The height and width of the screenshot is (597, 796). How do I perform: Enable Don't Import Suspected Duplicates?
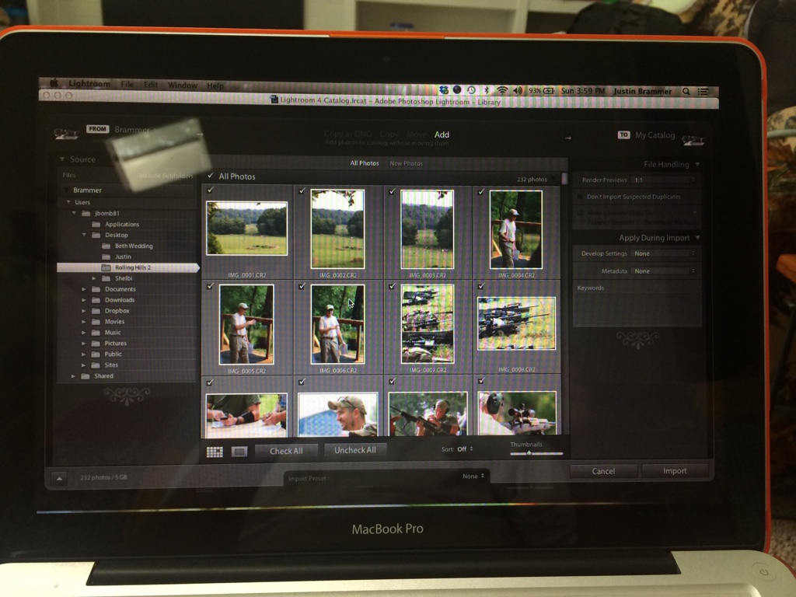580,197
